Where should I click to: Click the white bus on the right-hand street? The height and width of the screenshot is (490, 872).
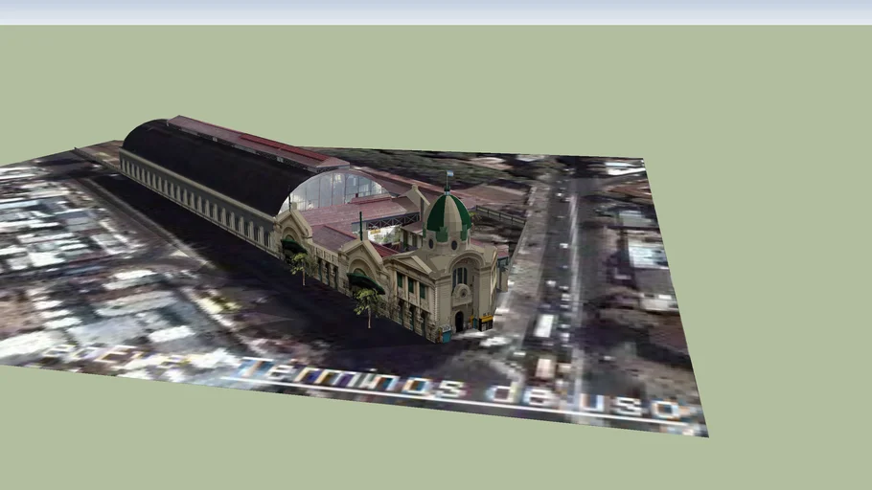(x=543, y=325)
